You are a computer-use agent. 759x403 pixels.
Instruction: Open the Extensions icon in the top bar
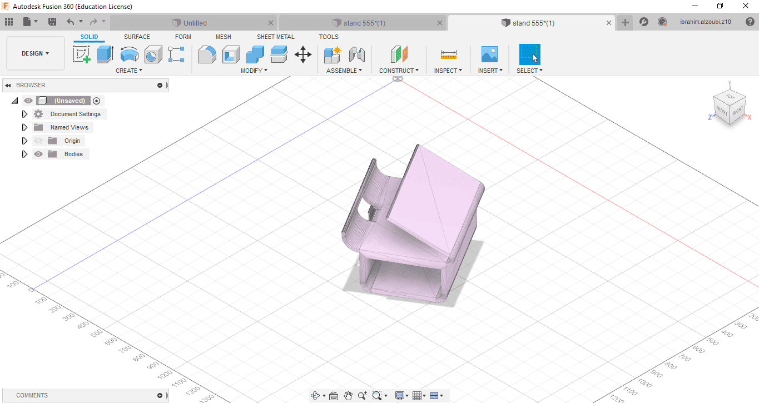click(x=644, y=22)
